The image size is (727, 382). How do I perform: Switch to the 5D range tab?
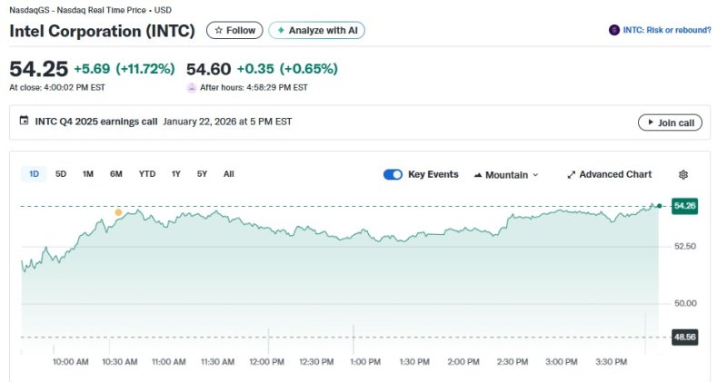61,173
